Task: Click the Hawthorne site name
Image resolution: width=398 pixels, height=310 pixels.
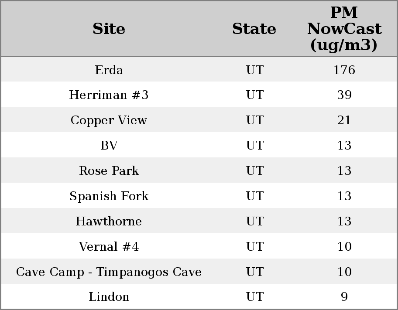Action: coord(109,221)
